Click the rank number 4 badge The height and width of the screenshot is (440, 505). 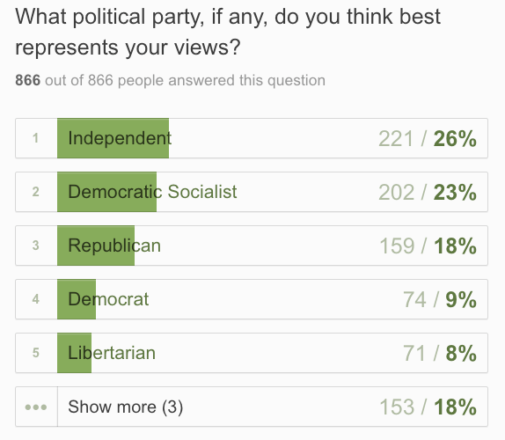[x=36, y=299]
